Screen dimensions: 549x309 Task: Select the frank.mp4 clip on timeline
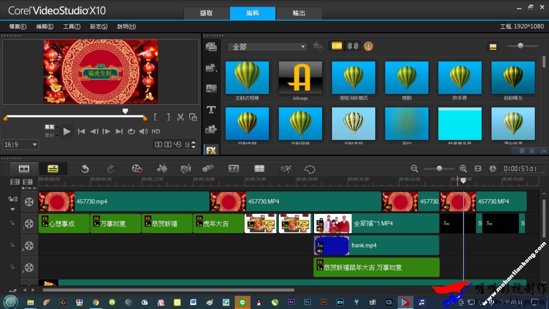[376, 245]
